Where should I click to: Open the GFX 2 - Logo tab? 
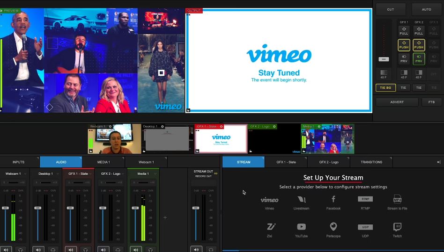329,162
